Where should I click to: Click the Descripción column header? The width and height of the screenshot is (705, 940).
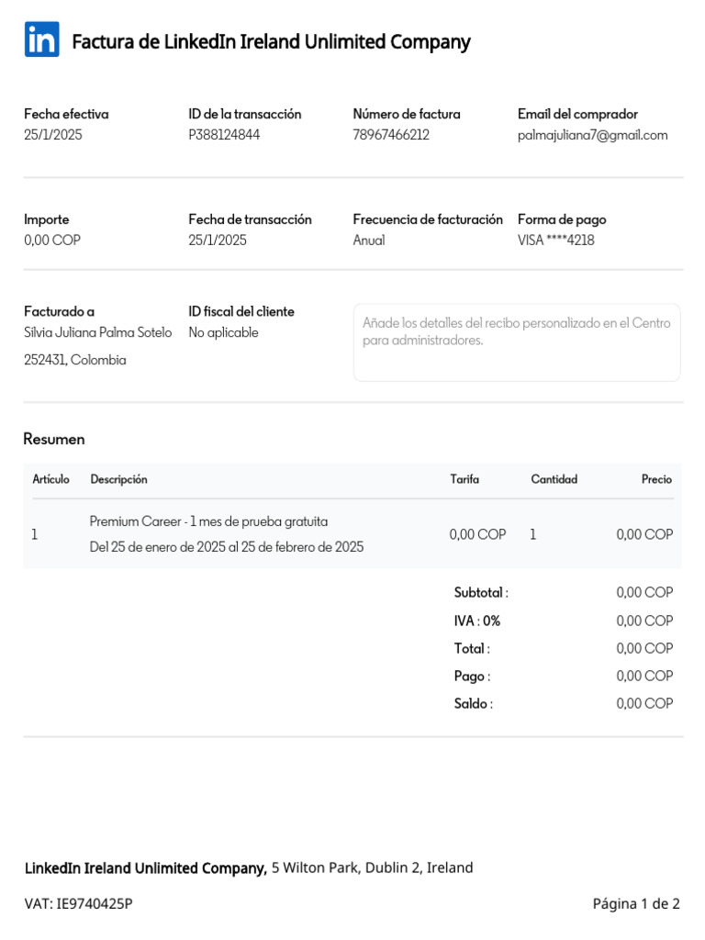point(118,479)
